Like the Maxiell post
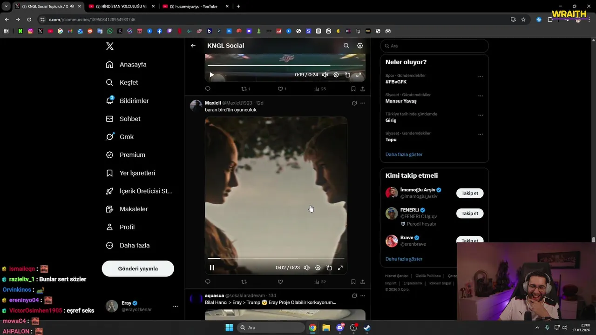 tap(280, 281)
